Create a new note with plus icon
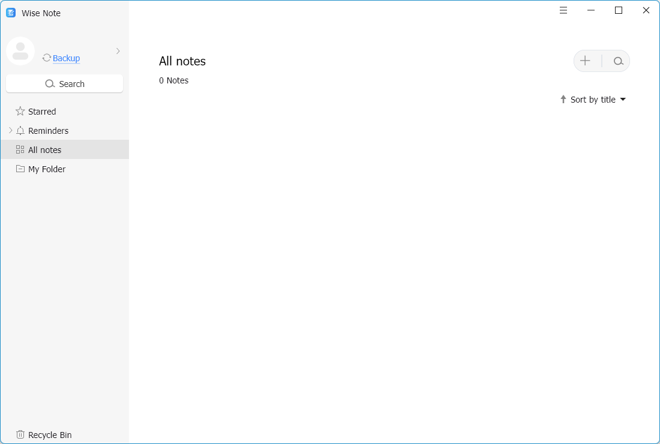 click(x=585, y=61)
